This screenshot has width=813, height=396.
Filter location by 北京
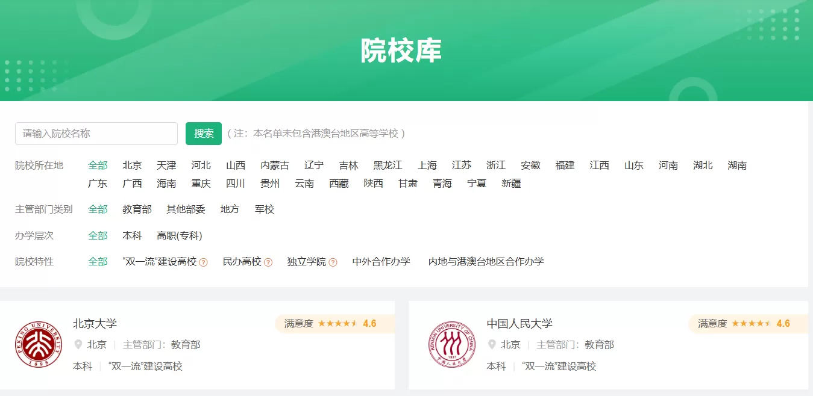[x=132, y=166]
